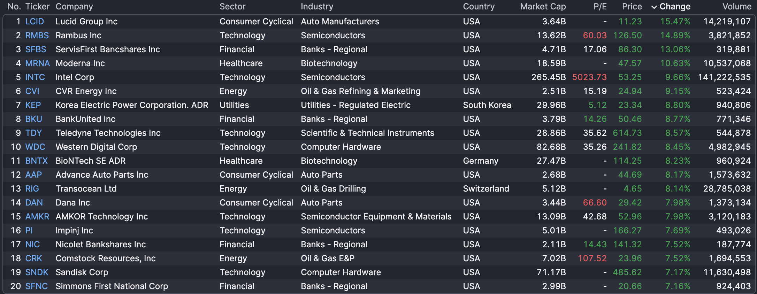Click the Country column header

click(x=479, y=7)
